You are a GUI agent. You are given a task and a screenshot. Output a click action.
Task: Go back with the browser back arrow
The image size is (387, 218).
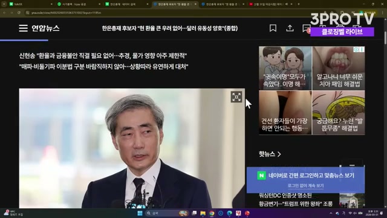coord(5,12)
